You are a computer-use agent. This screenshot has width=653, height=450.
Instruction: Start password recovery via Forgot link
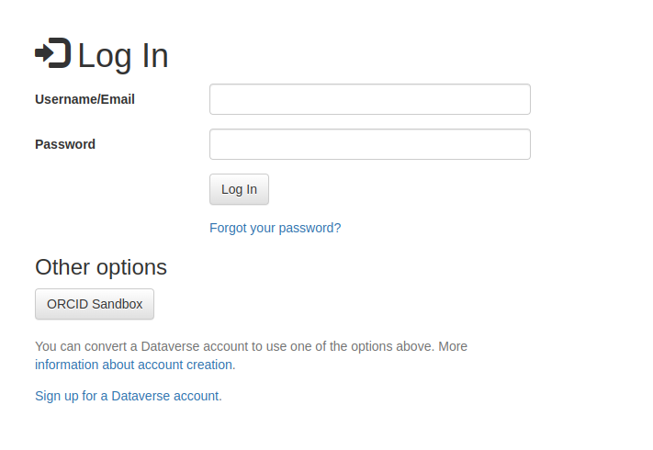(275, 228)
